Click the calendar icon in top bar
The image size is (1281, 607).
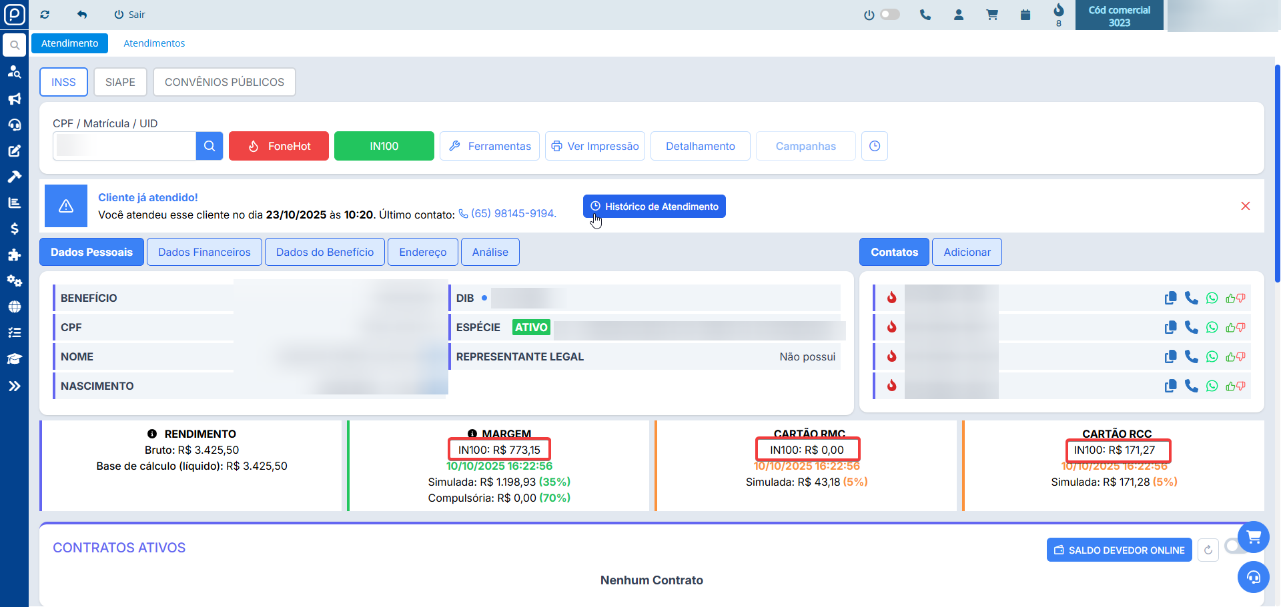(1025, 15)
